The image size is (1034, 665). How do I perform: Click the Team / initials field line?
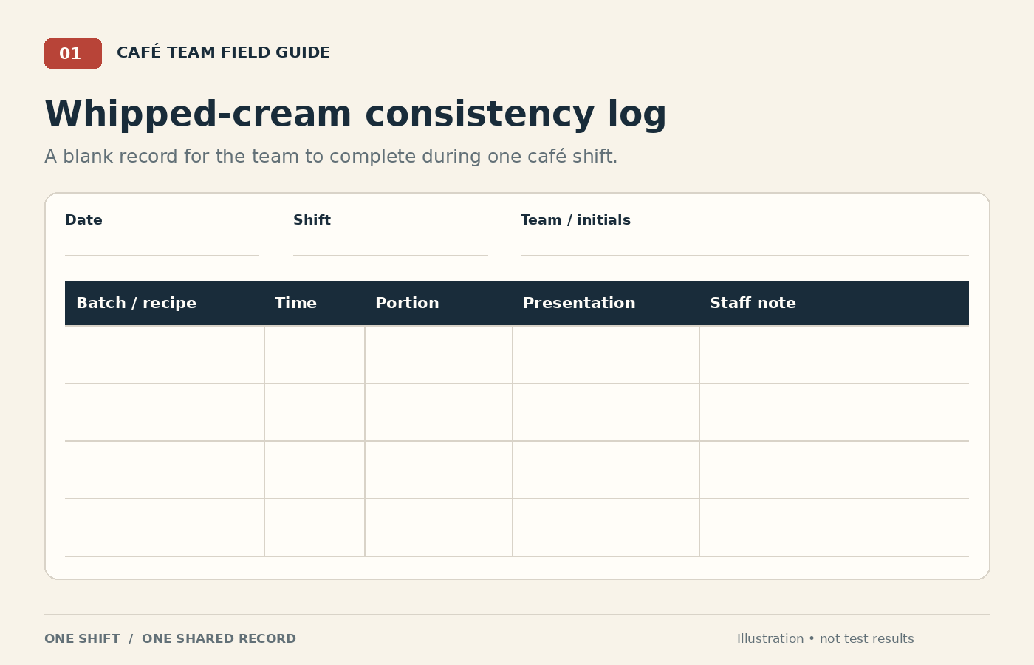[x=744, y=256]
